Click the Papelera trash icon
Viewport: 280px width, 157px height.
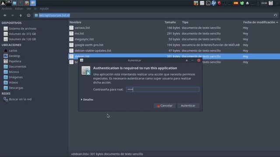tap(6, 61)
